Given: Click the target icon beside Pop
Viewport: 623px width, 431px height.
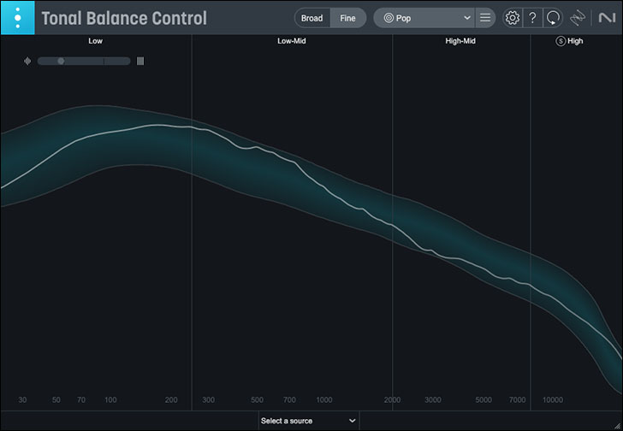Looking at the screenshot, I should (x=389, y=18).
